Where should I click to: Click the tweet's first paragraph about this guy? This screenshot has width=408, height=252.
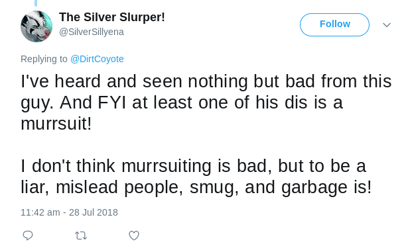point(206,103)
